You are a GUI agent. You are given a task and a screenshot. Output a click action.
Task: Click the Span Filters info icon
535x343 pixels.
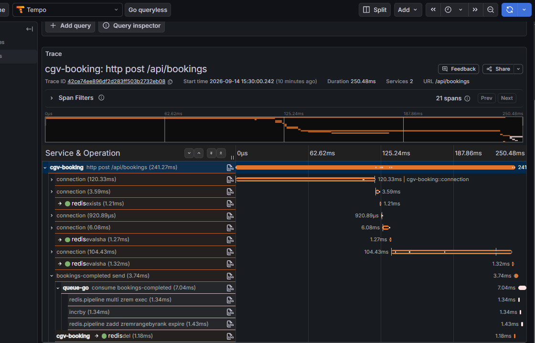coord(101,97)
